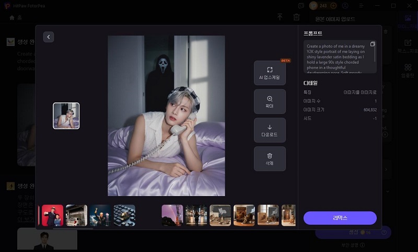Select the night street scene thumbnail
This screenshot has height=252, width=418.
(196, 215)
